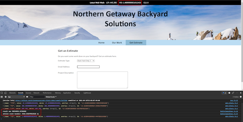Open the Performance tab

pos(47,93)
